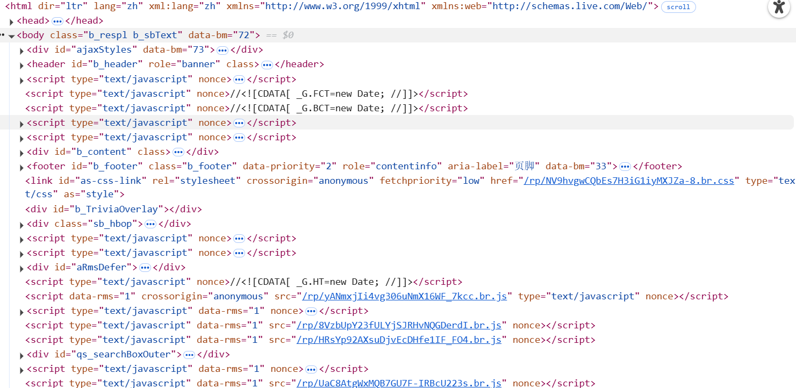This screenshot has width=796, height=388.
Task: Click ellipsis in the aRmsDefer div row
Action: tap(145, 268)
